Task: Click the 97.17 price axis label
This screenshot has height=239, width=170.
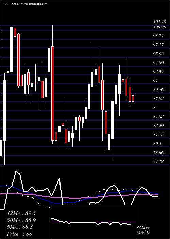Action: 158,45
